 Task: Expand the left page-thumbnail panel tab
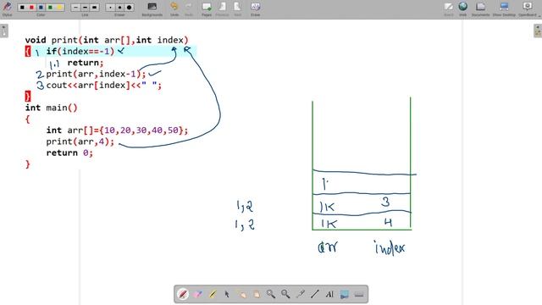tap(3, 30)
